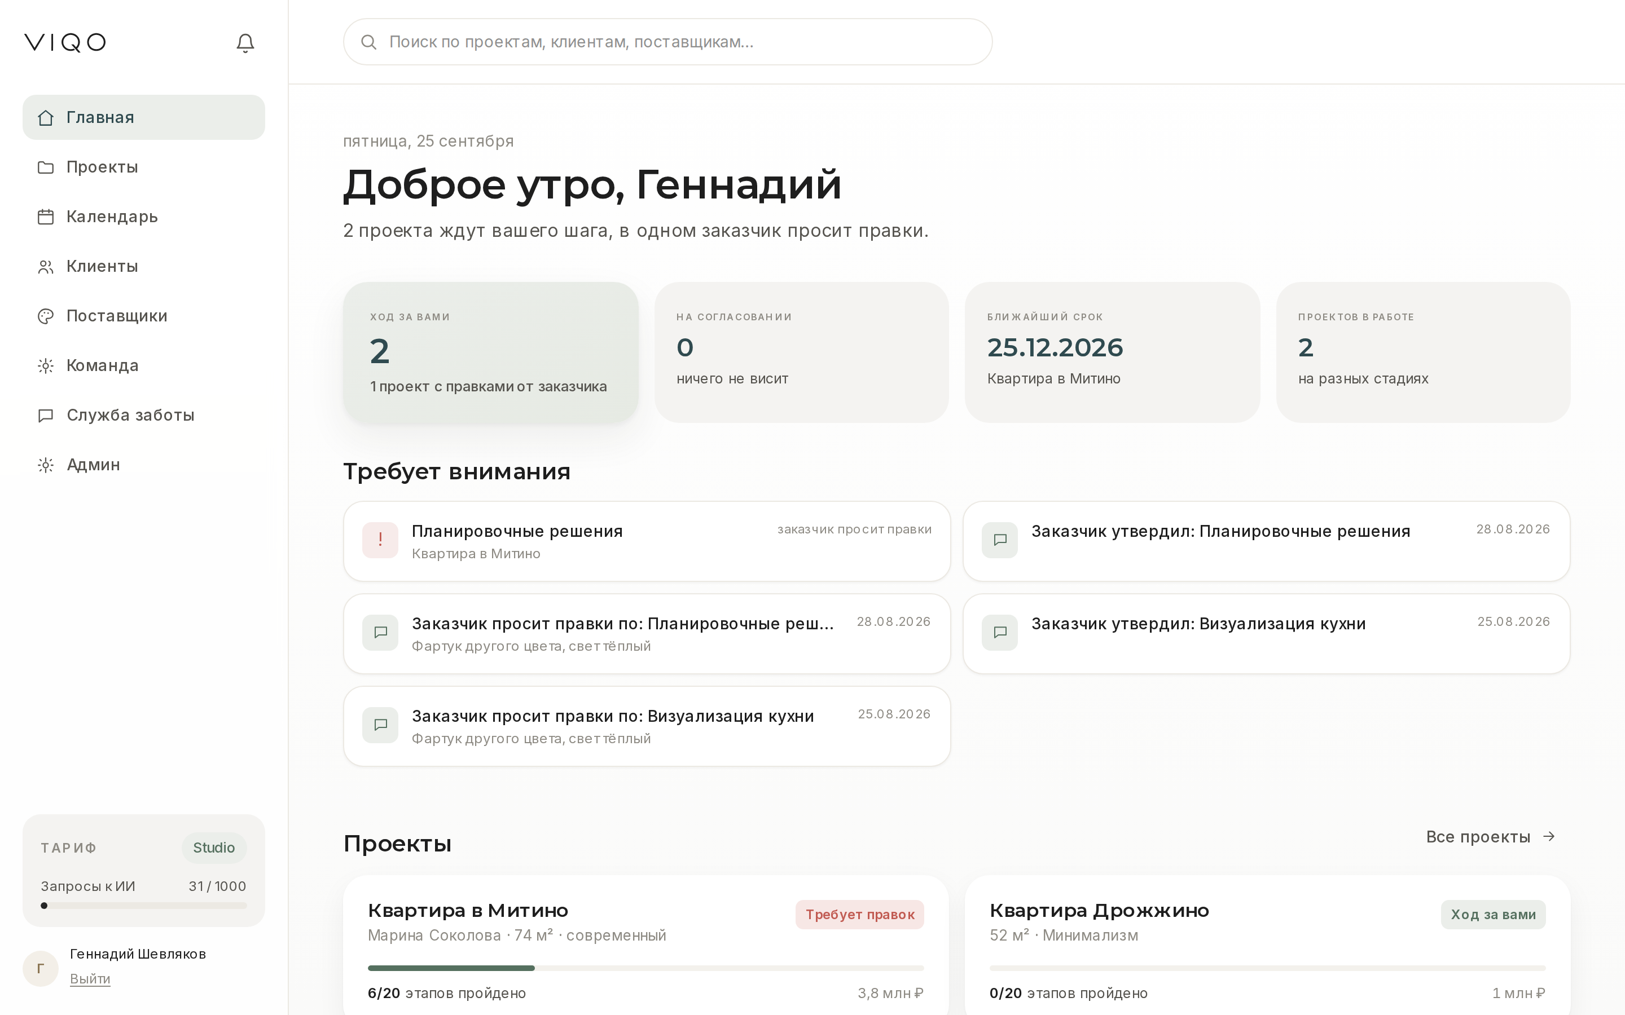The height and width of the screenshot is (1015, 1625).
Task: Click the gear icon beside Админ
Action: 46,465
